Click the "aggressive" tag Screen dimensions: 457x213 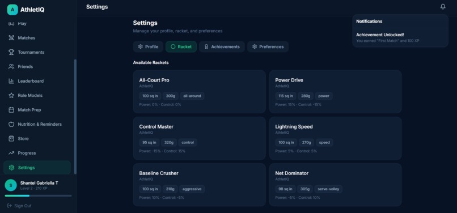point(192,189)
